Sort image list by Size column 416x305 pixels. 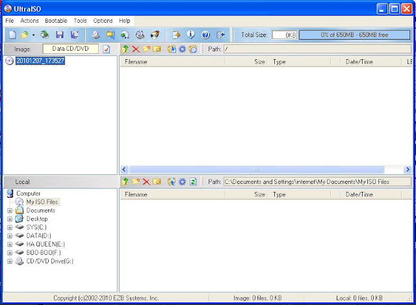click(246, 62)
